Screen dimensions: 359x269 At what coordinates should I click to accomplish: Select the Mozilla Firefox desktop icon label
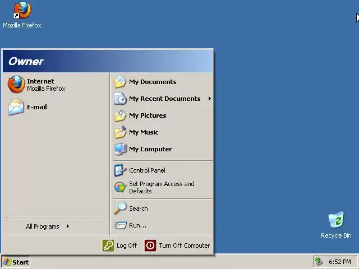tap(22, 25)
